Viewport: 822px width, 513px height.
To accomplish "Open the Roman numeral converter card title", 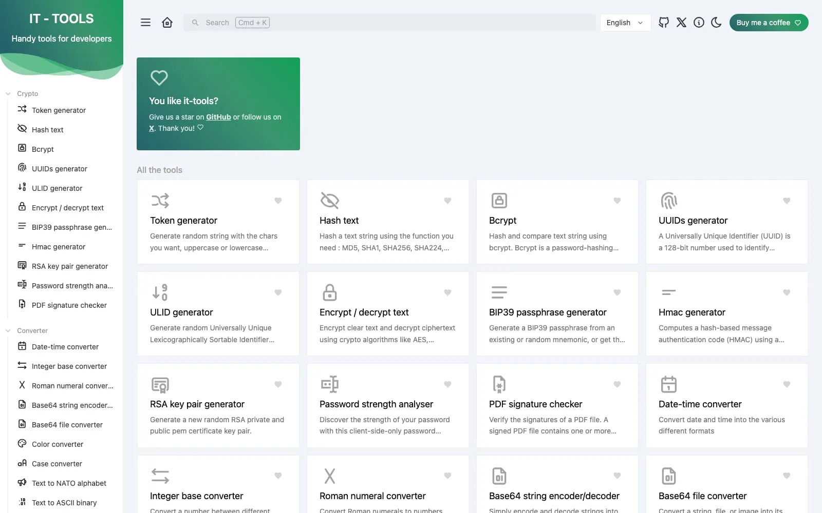I will 372,496.
